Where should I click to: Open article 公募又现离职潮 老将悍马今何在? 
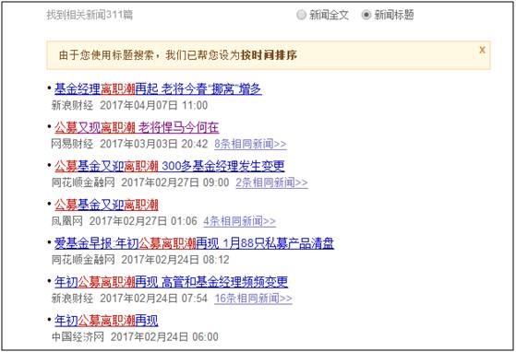coord(137,127)
